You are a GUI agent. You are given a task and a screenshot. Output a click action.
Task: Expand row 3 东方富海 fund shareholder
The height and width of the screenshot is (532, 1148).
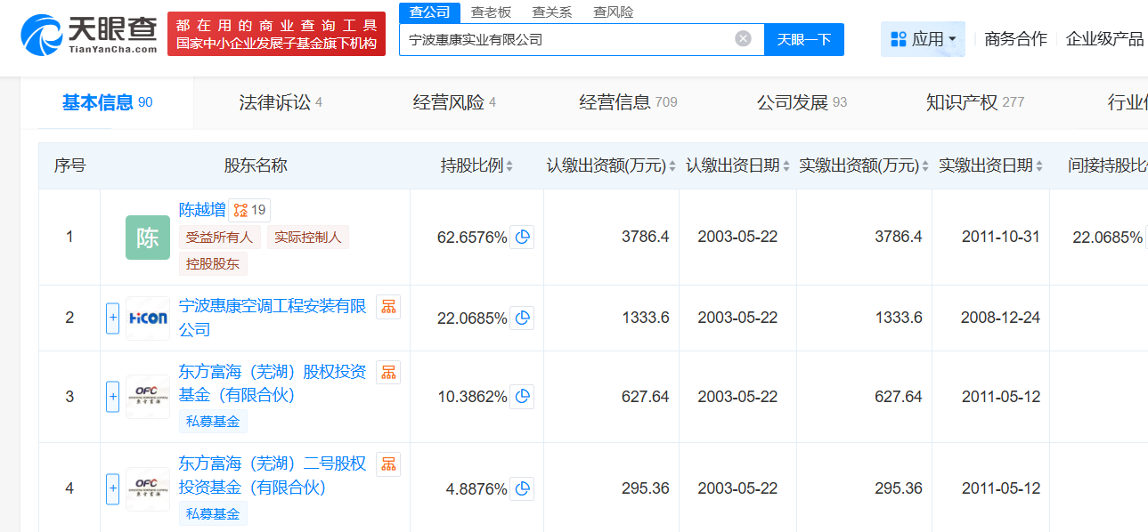pos(112,397)
